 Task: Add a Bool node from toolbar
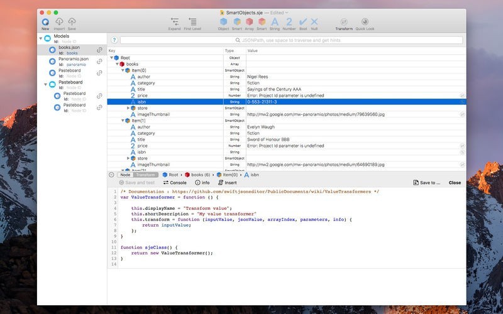click(303, 21)
